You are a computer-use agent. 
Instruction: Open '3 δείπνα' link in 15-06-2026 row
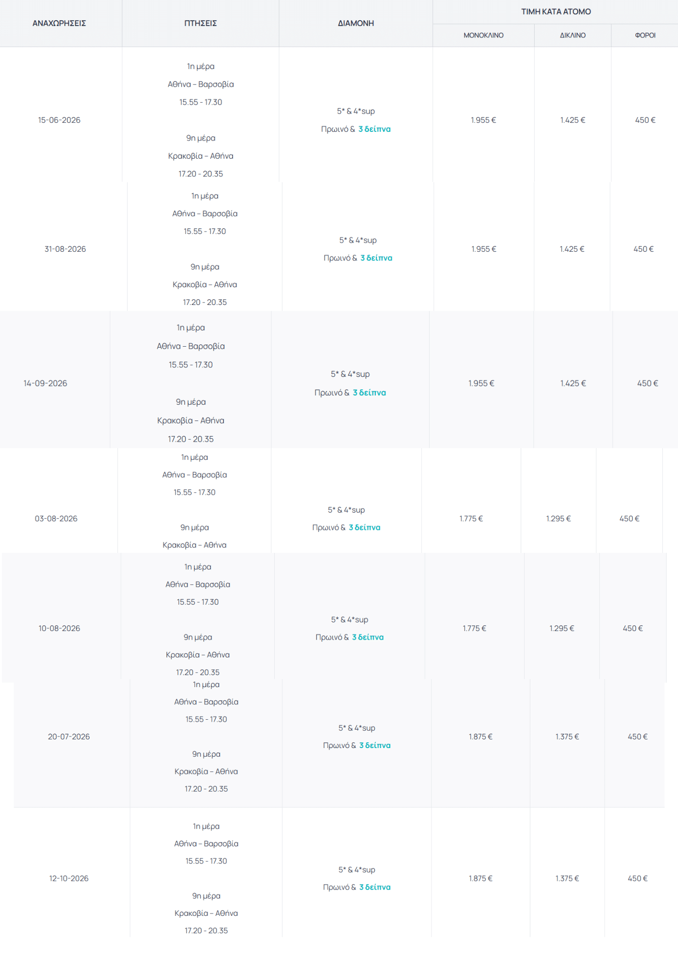[374, 129]
